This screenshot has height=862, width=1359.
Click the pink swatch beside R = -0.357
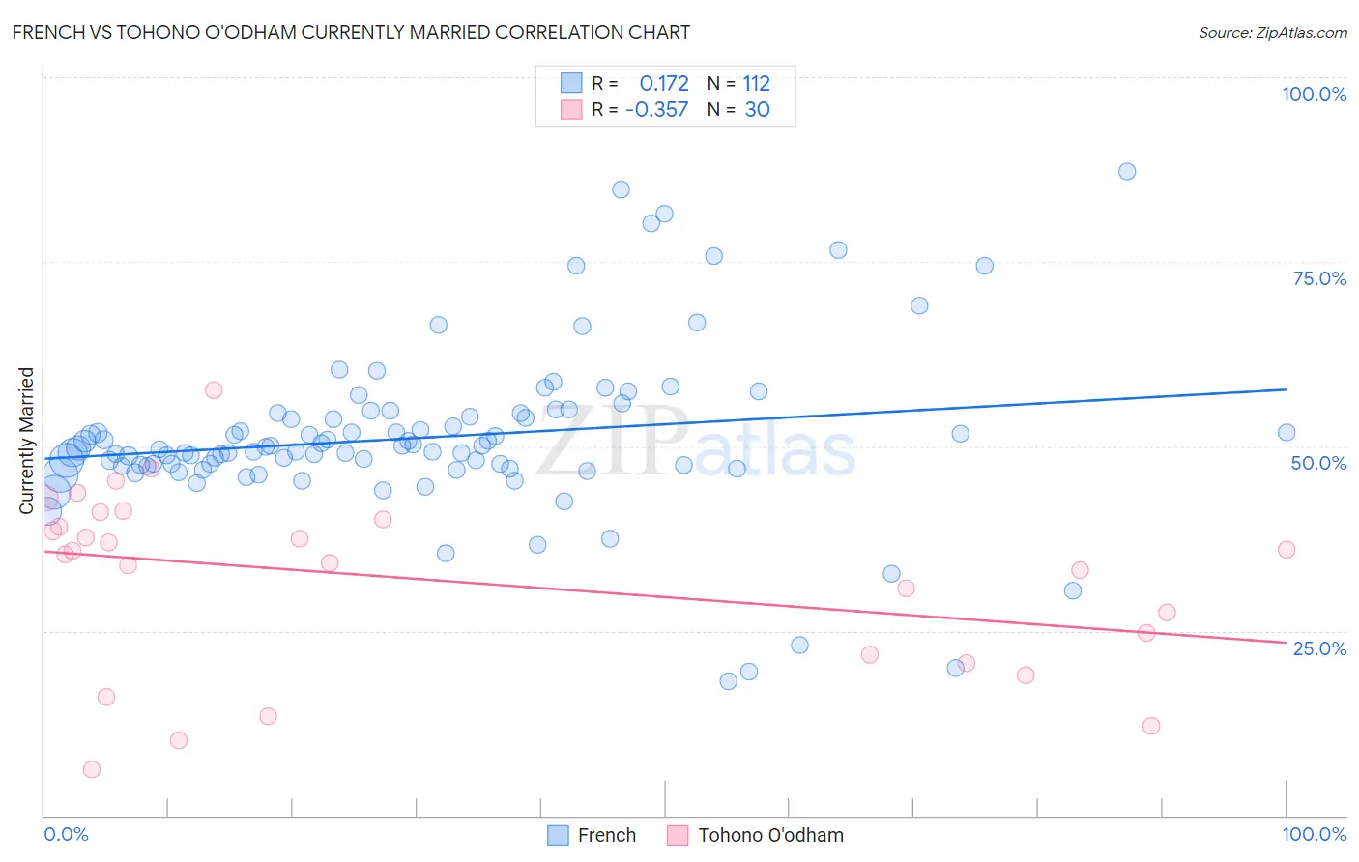point(571,109)
